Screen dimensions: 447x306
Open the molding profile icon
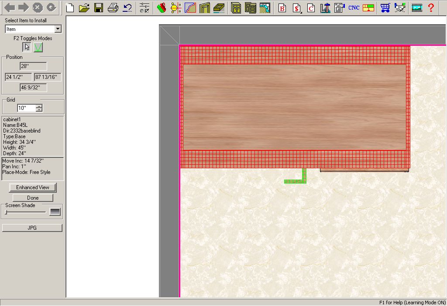coord(190,8)
